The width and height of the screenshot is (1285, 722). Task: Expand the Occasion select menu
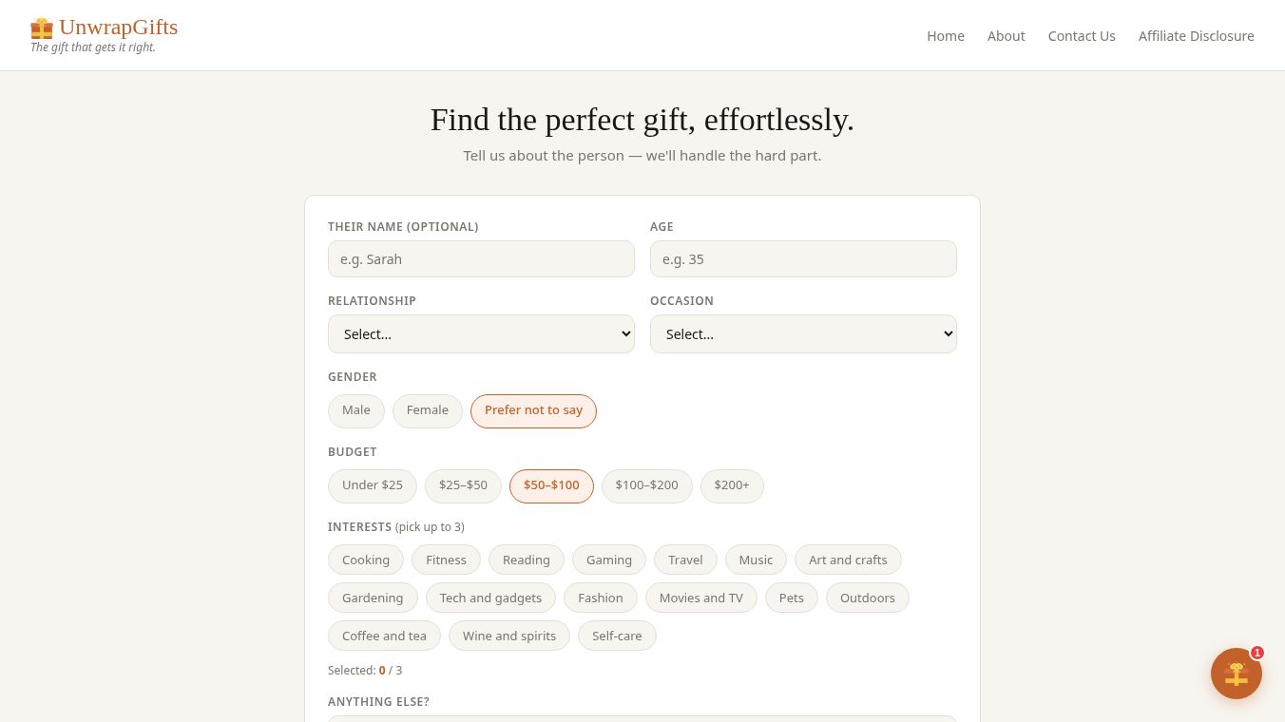pyautogui.click(x=803, y=334)
